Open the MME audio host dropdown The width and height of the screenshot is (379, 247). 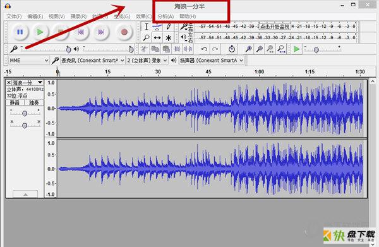click(29, 60)
